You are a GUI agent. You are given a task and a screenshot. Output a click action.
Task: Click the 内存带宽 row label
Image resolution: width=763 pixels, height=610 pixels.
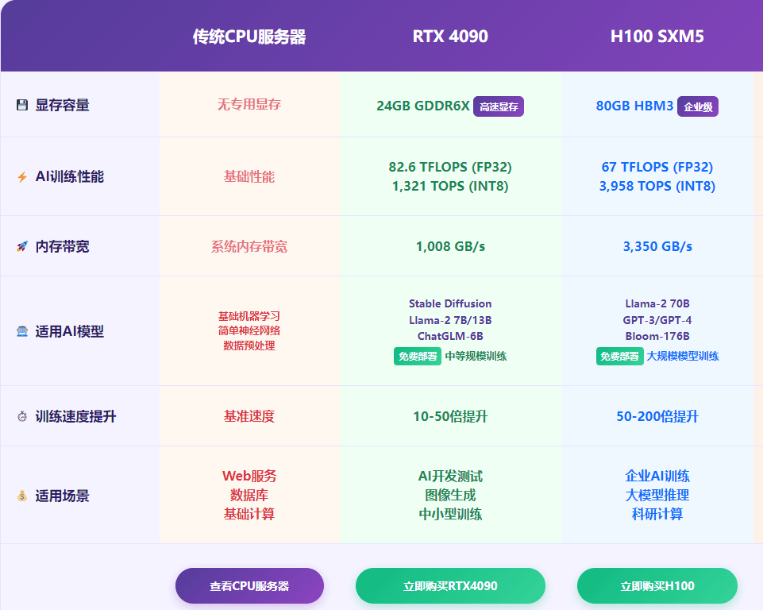click(62, 246)
